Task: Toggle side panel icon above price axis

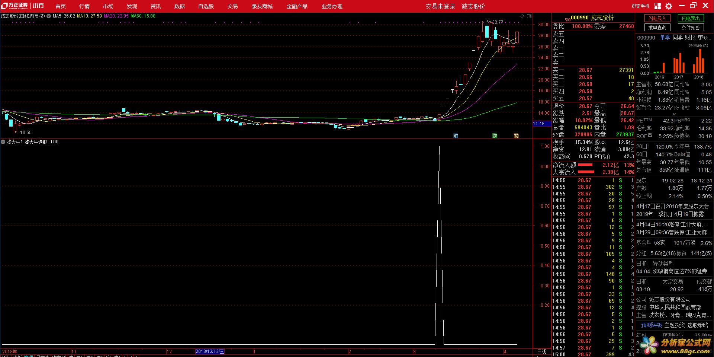Action: (x=529, y=16)
